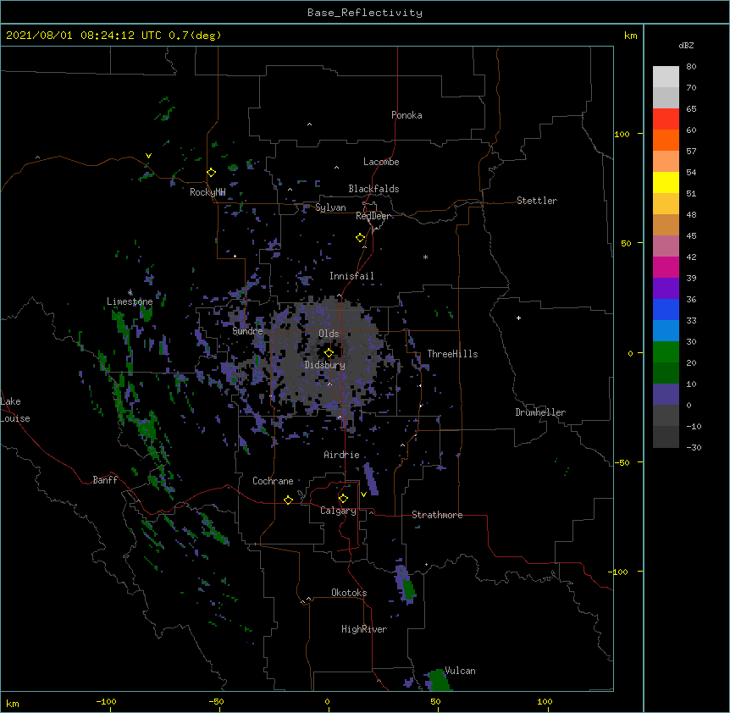The width and height of the screenshot is (730, 713).
Task: Click the yellow diamond marker beside RockyMH
Action: coord(212,173)
